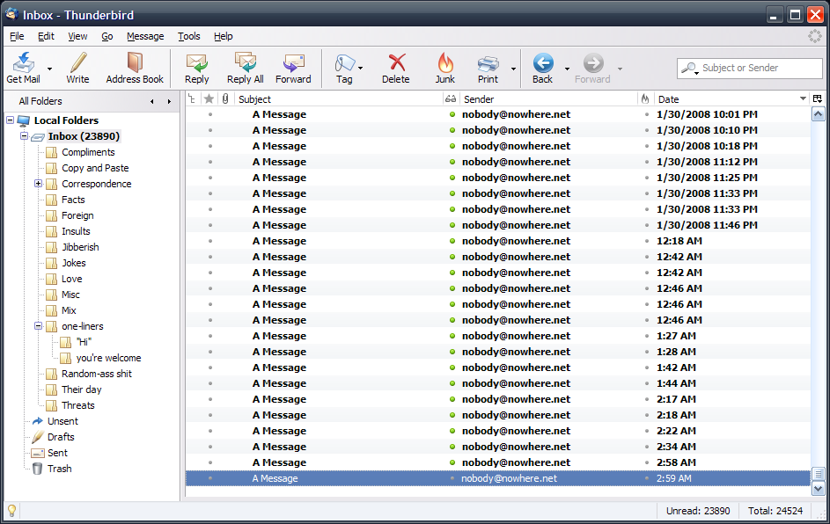This screenshot has width=830, height=524.
Task: Star the 1/30/2008 10:10 PM message
Action: tap(210, 130)
